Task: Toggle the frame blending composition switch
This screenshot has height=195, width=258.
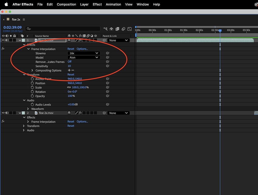Action: pos(117,29)
